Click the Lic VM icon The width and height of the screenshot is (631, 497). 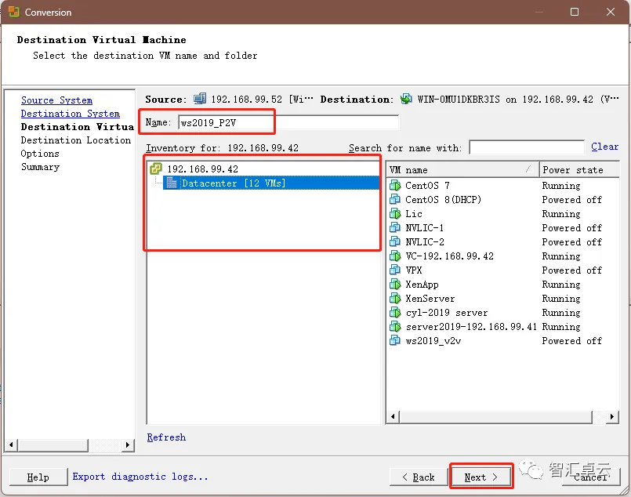pyautogui.click(x=395, y=214)
